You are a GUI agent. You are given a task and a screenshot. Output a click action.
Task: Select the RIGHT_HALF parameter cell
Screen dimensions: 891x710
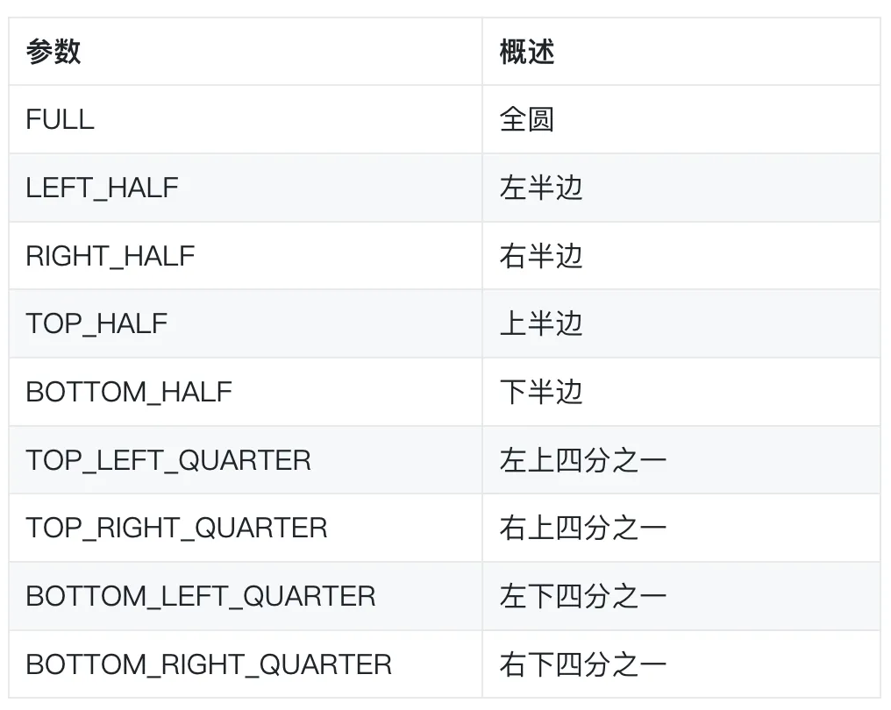coord(110,256)
